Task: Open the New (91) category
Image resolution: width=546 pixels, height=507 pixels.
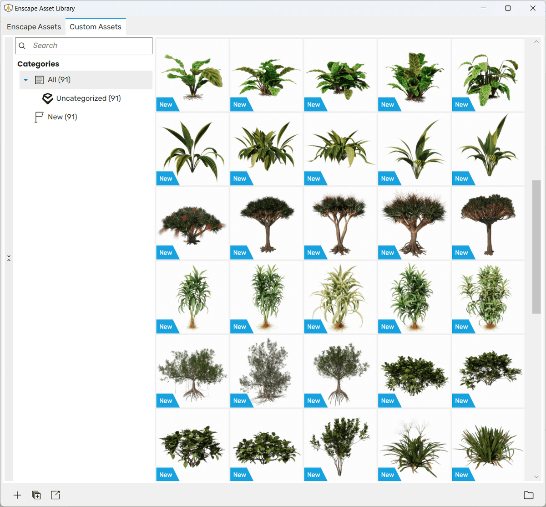Action: (62, 117)
